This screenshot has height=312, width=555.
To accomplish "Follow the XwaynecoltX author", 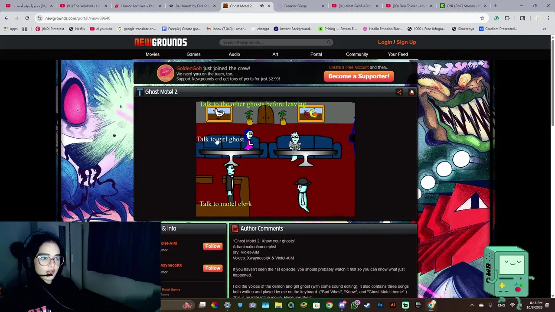I will point(212,268).
